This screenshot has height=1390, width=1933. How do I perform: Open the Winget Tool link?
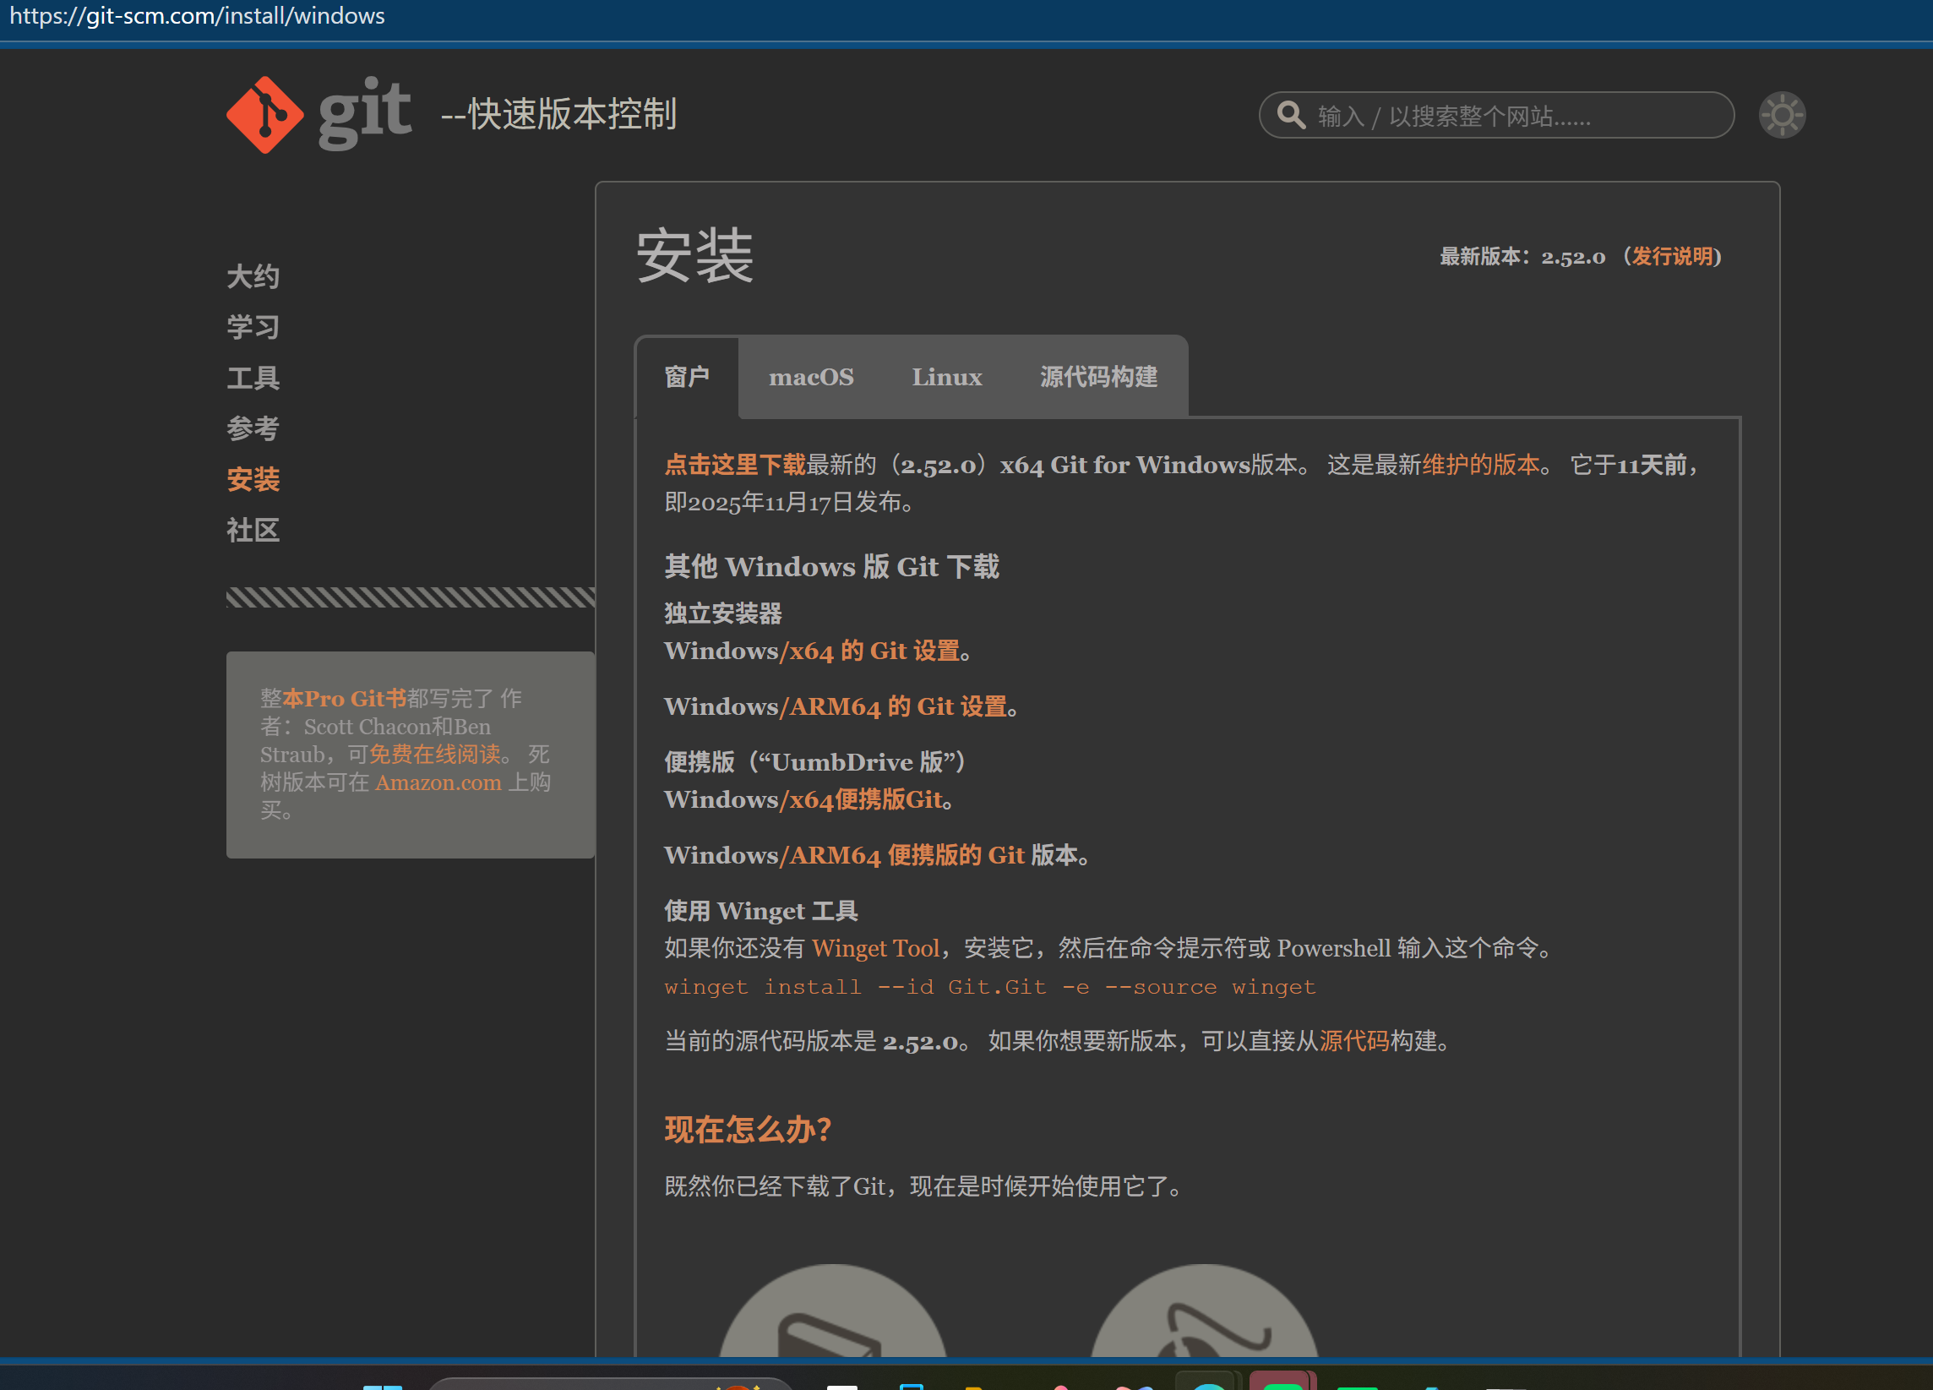[875, 948]
